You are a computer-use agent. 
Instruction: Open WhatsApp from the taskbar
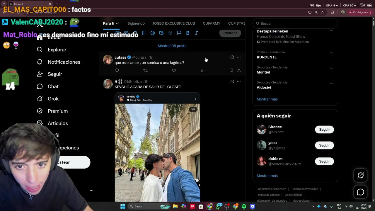[218, 206]
